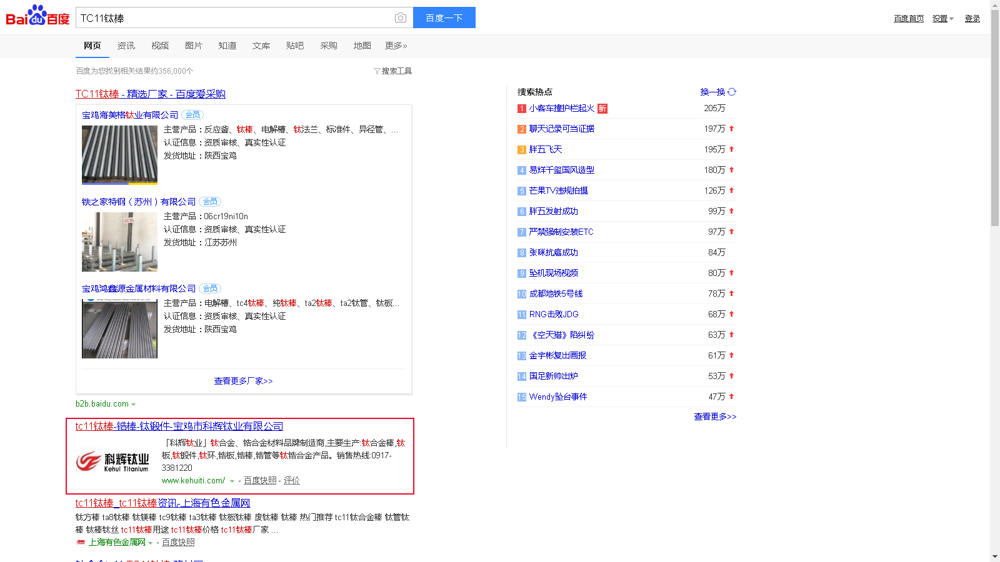
Task: Expand 上海有色金属网 source dropdown arrow
Action: [x=151, y=543]
